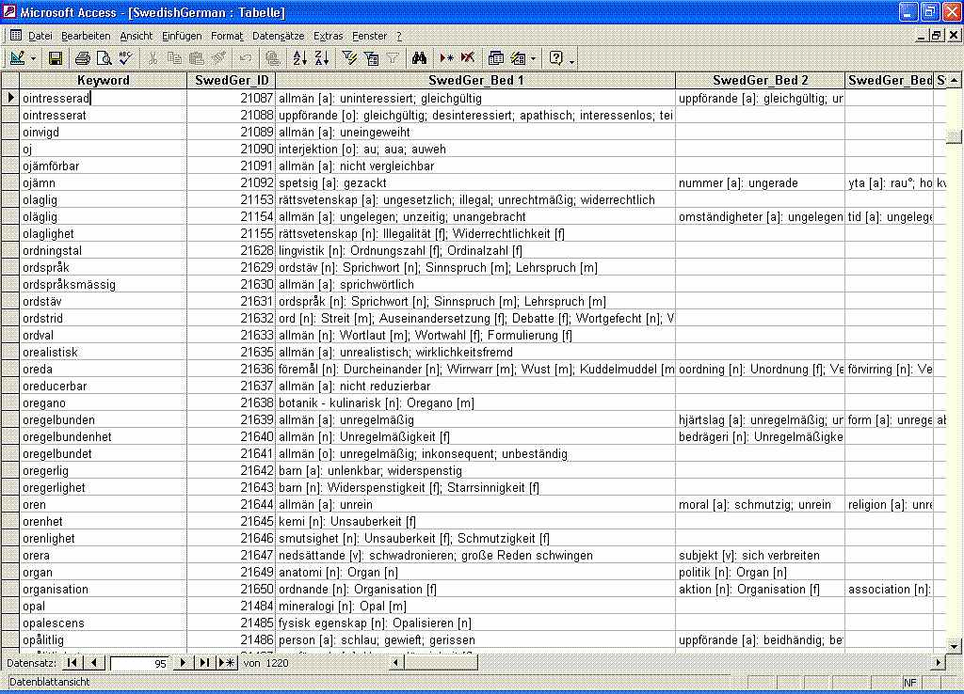Open the Datensätze menu
964x694 pixels.
tap(278, 36)
